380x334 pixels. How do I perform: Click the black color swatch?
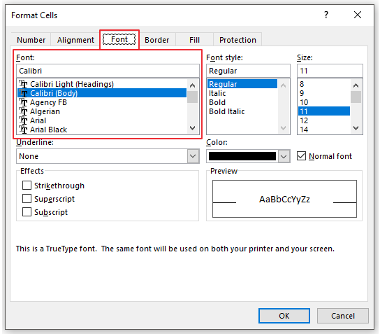click(242, 156)
